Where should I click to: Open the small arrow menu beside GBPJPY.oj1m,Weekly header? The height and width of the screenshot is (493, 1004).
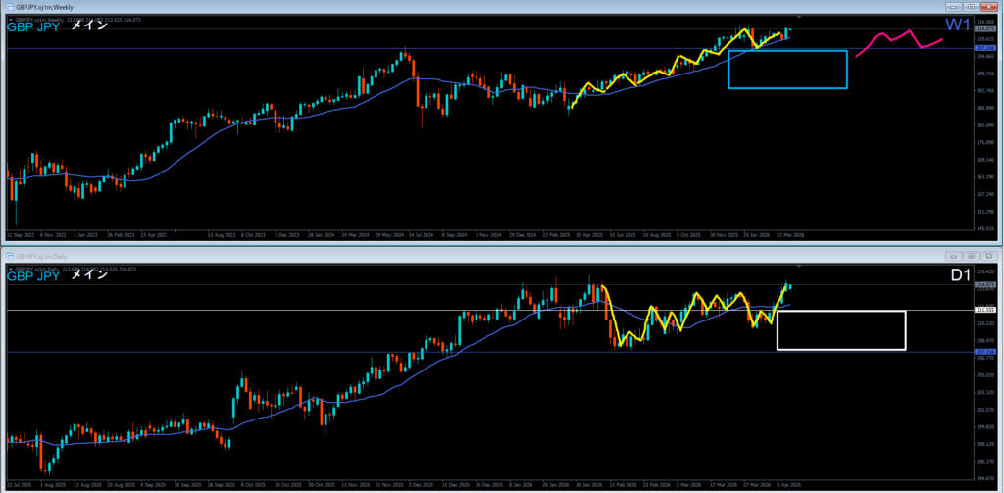[x=10, y=20]
